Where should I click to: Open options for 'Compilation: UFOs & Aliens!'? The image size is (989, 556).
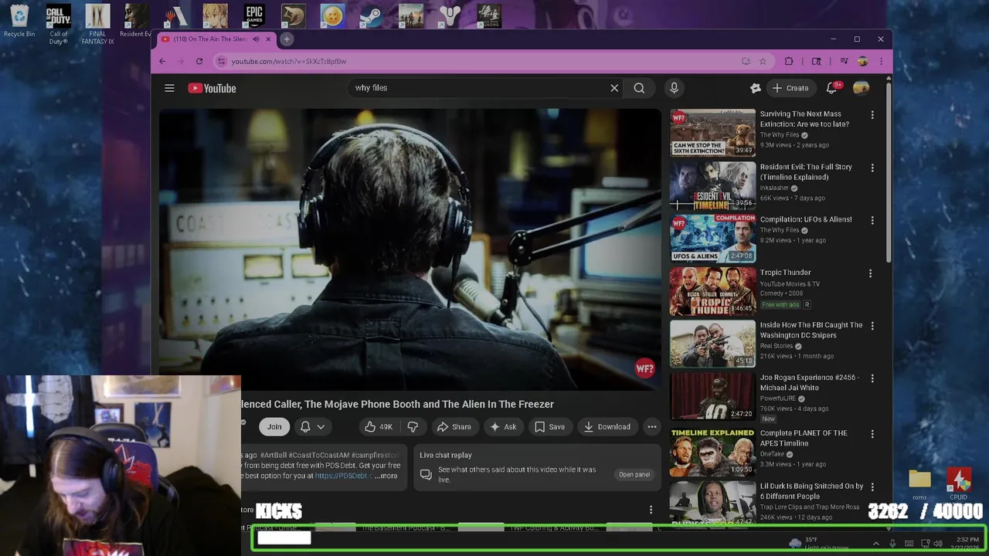click(x=872, y=220)
